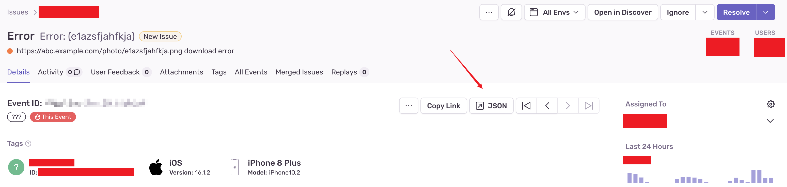Screen dimensions: 787x187
Task: Switch to the All Events tab
Action: [251, 72]
